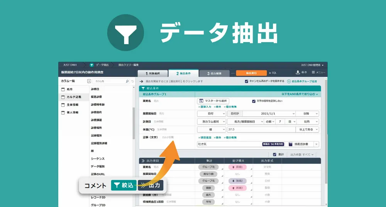Open the カラム一覧 dropdown arrow
The image size is (386, 207).
point(89,81)
